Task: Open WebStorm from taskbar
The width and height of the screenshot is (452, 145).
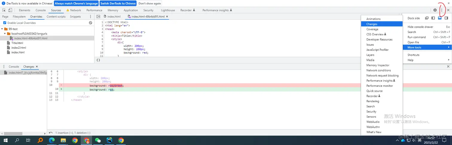Action: pyautogui.click(x=109, y=140)
